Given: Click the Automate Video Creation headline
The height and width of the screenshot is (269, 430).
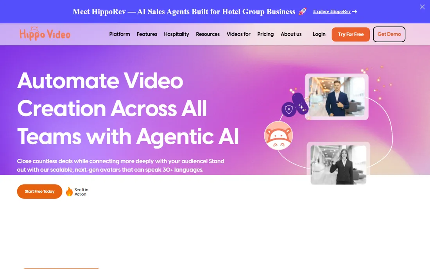Looking at the screenshot, I should pos(128,108).
